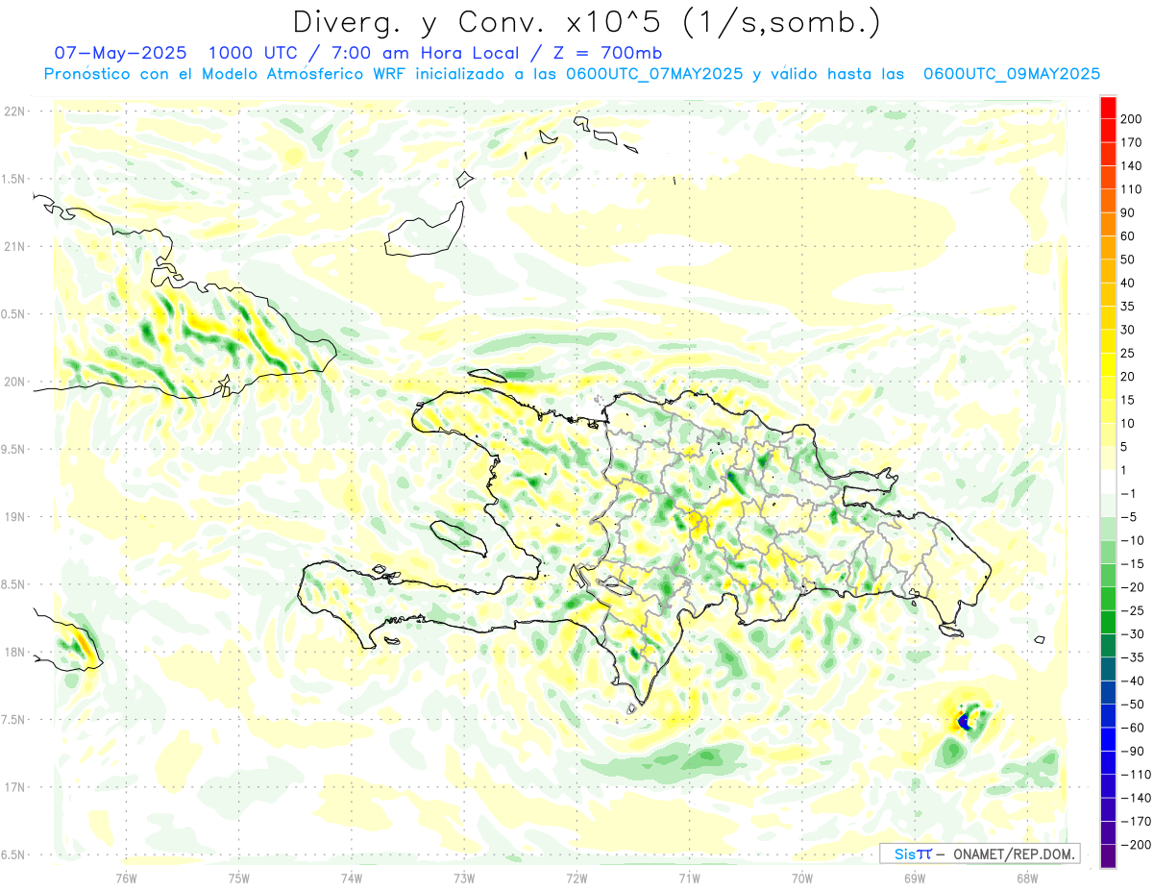Click the "15" positive color scale value
The height and width of the screenshot is (891, 1153).
pos(1128,400)
